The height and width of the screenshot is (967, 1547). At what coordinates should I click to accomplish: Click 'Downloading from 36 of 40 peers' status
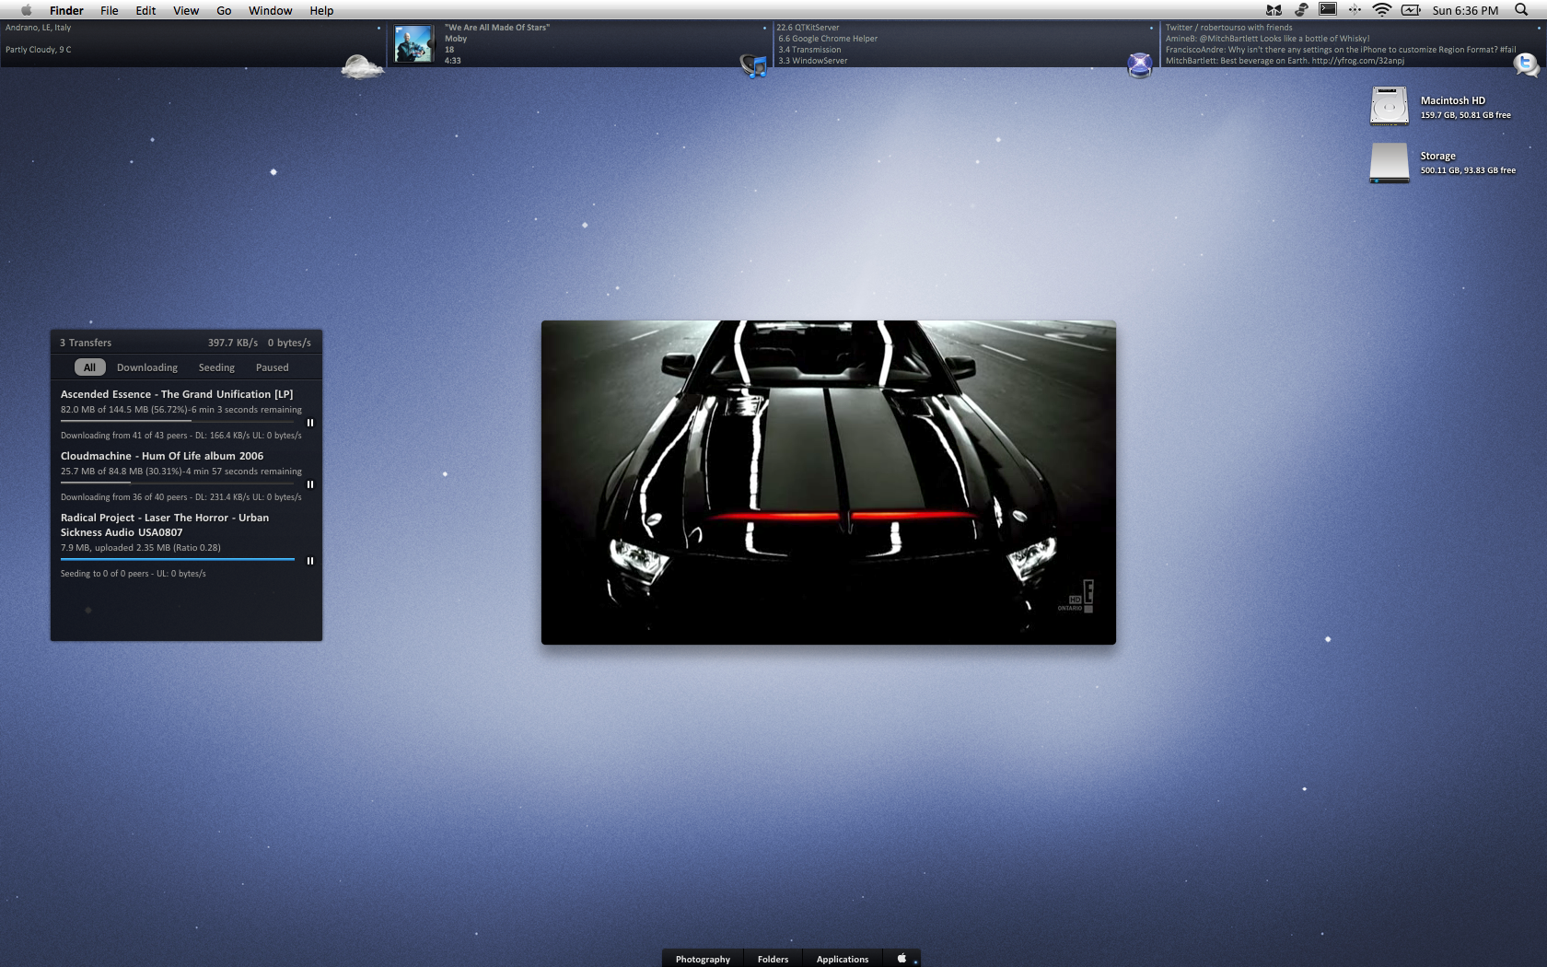click(x=181, y=497)
